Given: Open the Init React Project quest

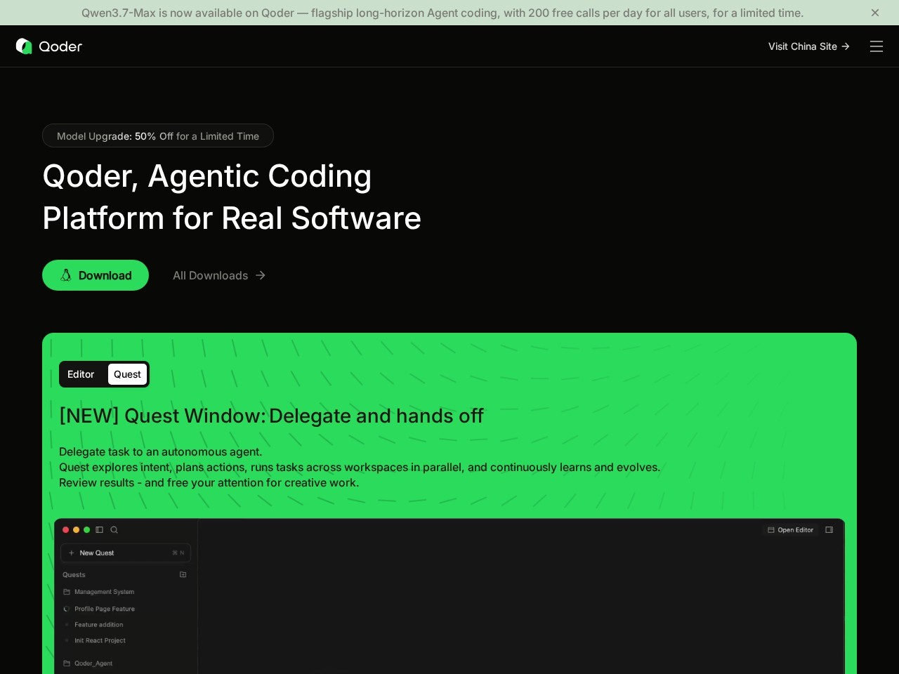Looking at the screenshot, I should (x=98, y=640).
